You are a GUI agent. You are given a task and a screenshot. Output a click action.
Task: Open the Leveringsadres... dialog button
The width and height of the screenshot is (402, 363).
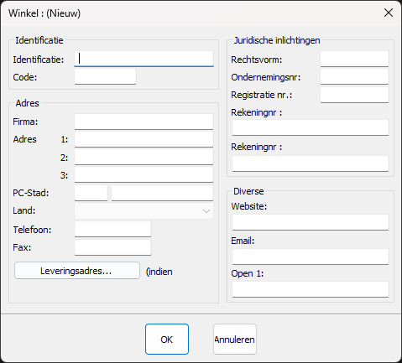(x=77, y=271)
